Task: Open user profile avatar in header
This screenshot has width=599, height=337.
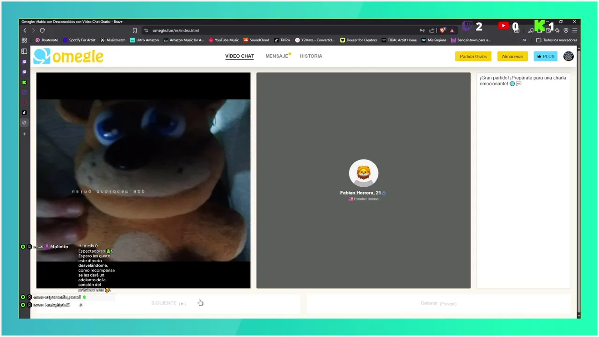Action: coord(569,56)
